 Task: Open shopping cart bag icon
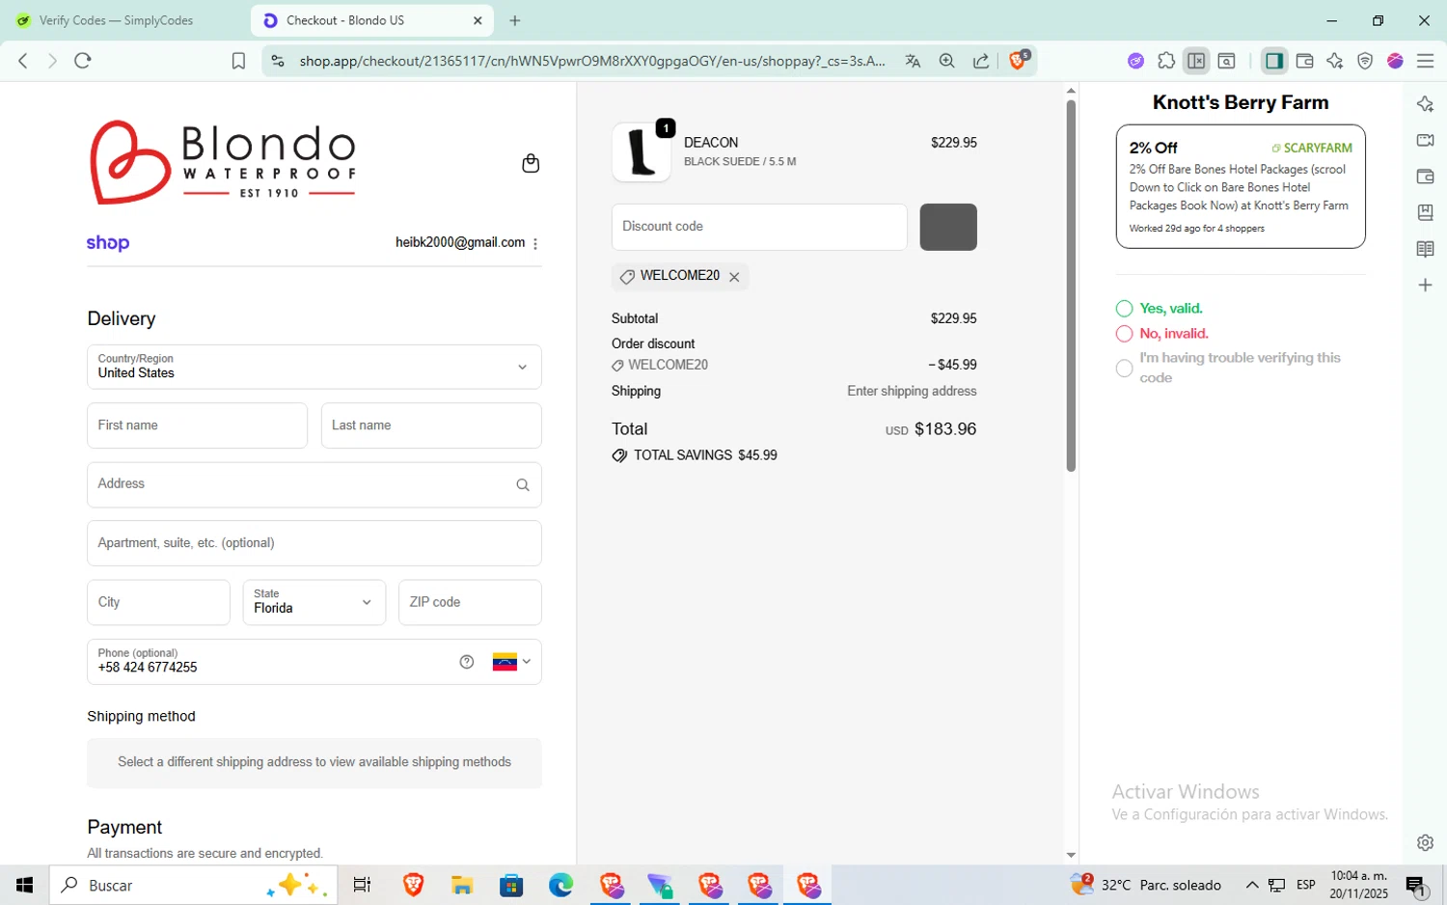click(x=531, y=163)
